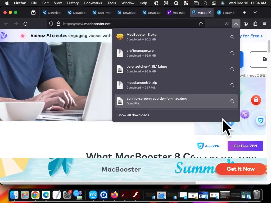Viewport: 271px width, 203px height.
Task: Click the Get it Now button
Action: click(x=241, y=169)
